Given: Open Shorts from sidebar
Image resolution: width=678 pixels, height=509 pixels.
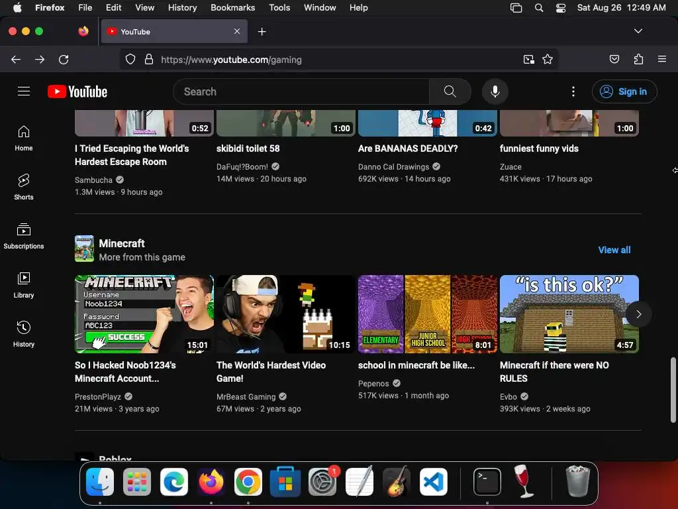Looking at the screenshot, I should (24, 187).
